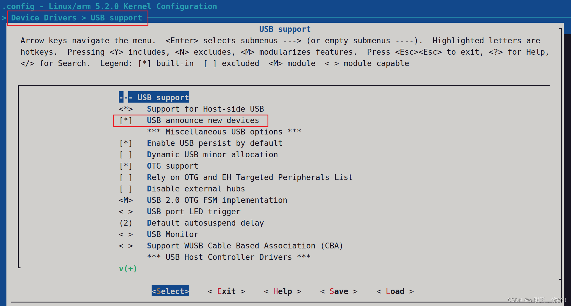This screenshot has width=571, height=306.
Task: Click the Select button
Action: [x=170, y=291]
